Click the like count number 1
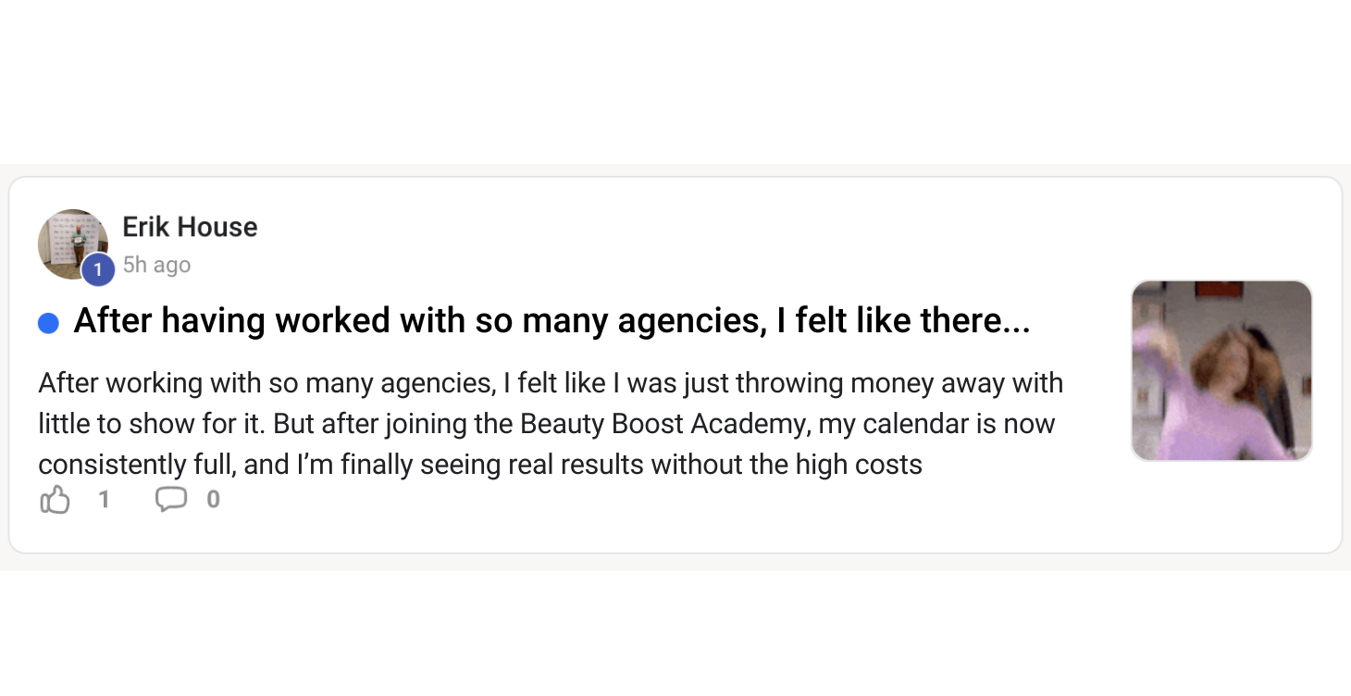The image size is (1351, 696). pos(104,500)
